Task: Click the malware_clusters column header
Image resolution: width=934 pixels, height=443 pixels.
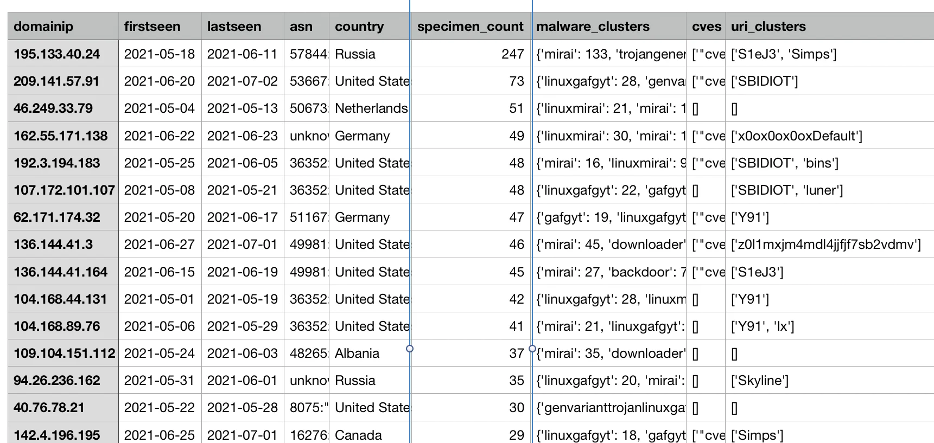Action: [608, 27]
